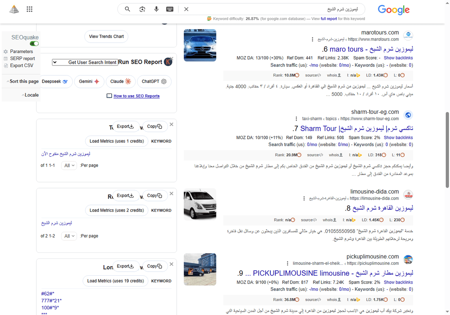Open Google Lens camera search icon

click(x=142, y=9)
